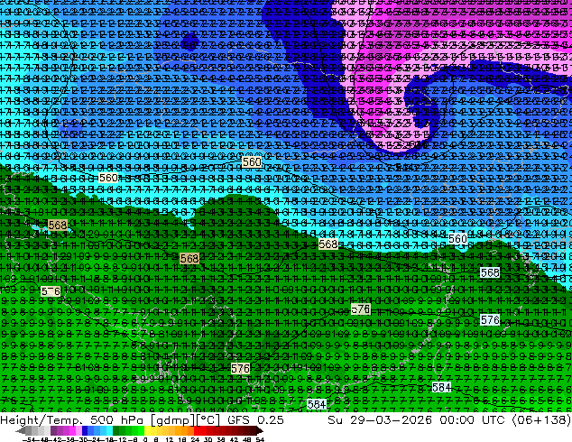Screen dimensions: 572x442
Task: Select the "00:00 UTC" time text
Action: pos(472,419)
